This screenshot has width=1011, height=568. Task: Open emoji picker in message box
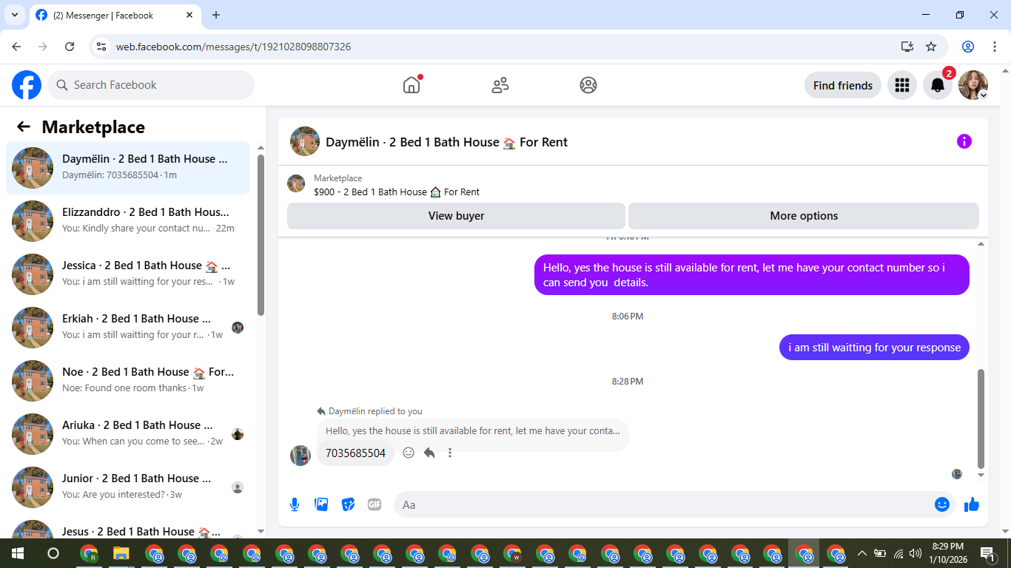(x=941, y=504)
